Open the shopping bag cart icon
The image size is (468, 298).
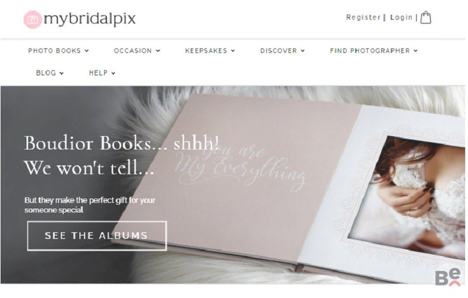point(426,17)
